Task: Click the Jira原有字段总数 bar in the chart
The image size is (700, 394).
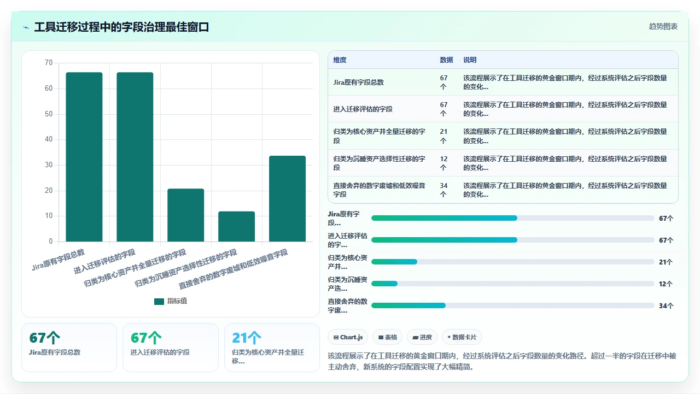Action: point(84,157)
